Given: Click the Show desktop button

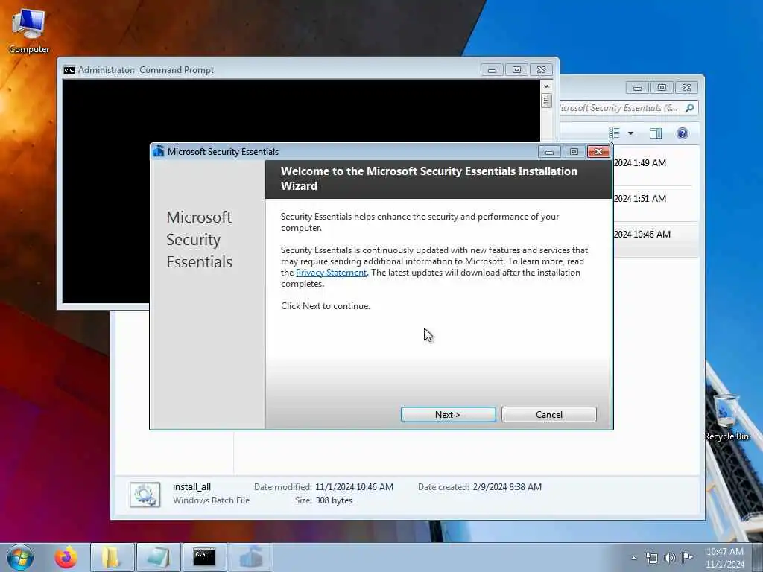Looking at the screenshot, I should (x=758, y=557).
